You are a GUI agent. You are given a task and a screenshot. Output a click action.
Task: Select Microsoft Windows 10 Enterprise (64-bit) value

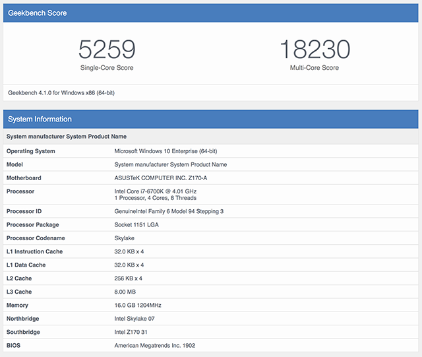tap(166, 151)
